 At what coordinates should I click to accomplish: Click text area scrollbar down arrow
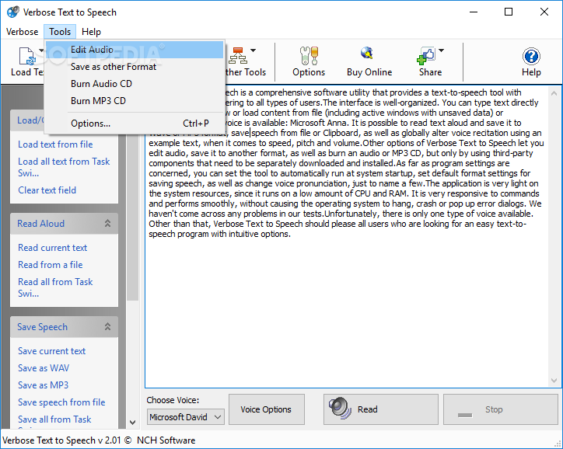tap(554, 380)
